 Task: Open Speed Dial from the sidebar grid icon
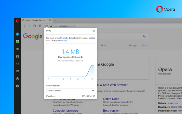pyautogui.click(x=17, y=56)
